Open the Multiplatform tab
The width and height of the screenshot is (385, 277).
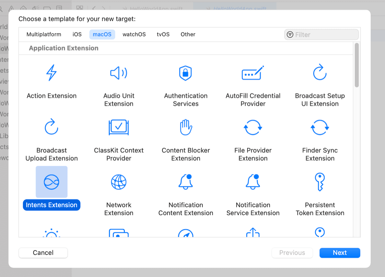(x=44, y=34)
